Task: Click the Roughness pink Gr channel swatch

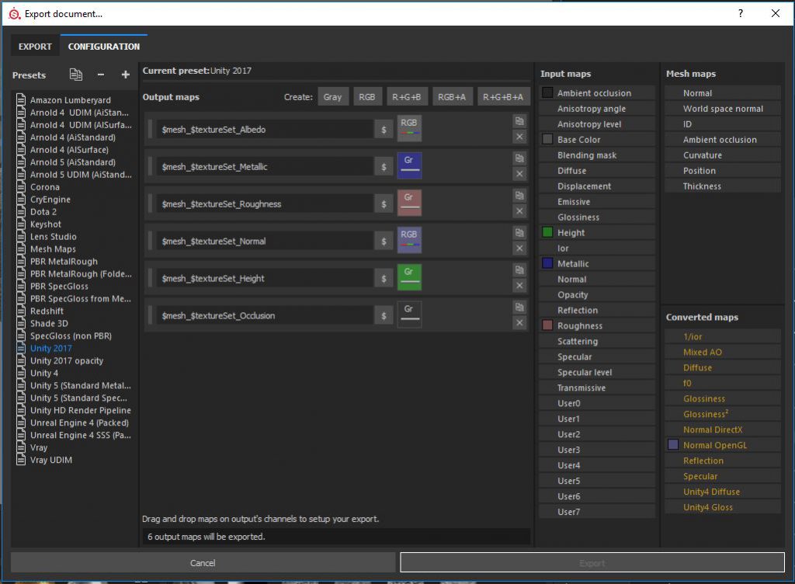Action: [409, 202]
